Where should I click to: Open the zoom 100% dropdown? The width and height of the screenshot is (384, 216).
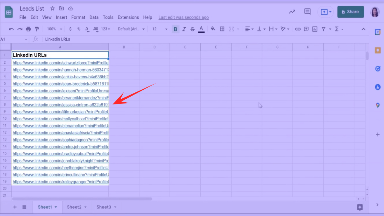(54, 29)
